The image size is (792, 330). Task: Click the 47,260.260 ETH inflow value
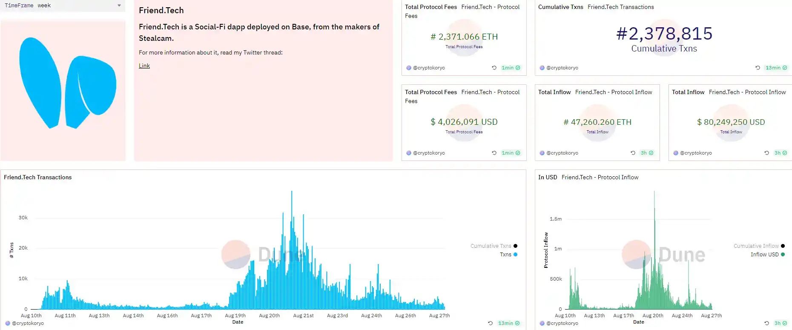597,122
